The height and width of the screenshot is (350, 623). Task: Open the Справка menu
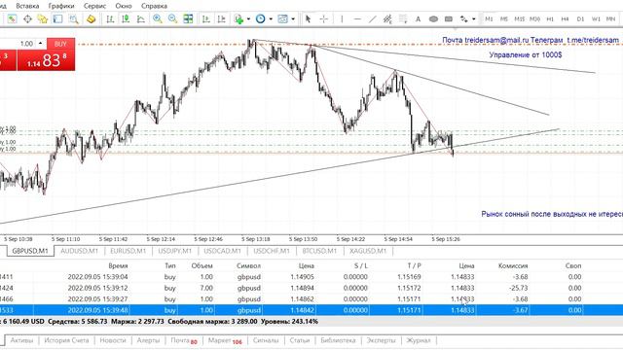click(154, 6)
